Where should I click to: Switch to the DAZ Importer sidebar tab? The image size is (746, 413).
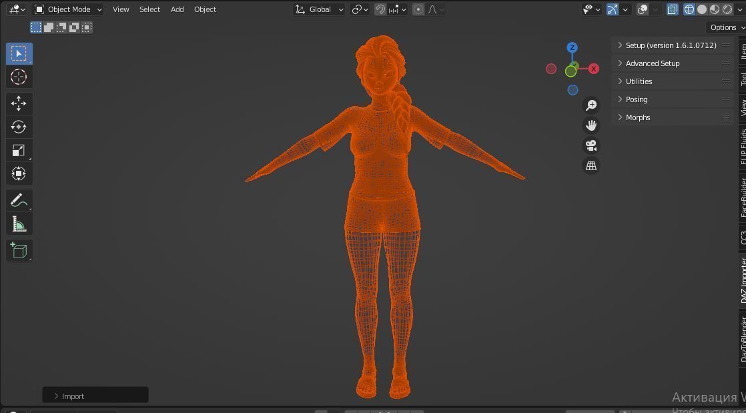743,280
